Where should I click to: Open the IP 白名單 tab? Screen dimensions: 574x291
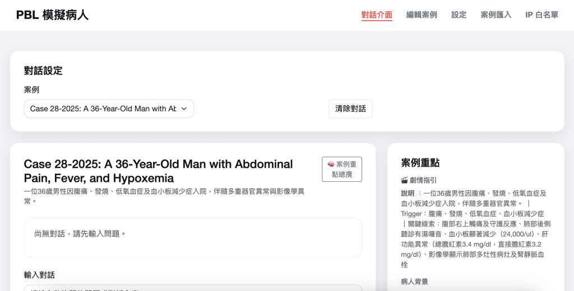pyautogui.click(x=541, y=15)
